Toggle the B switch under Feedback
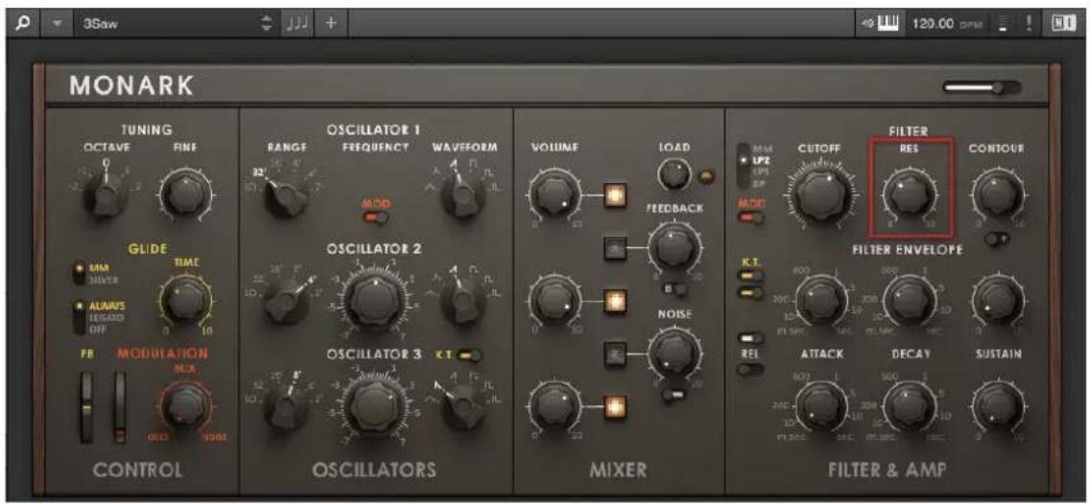This screenshot has width=1089, height=504. (x=675, y=289)
